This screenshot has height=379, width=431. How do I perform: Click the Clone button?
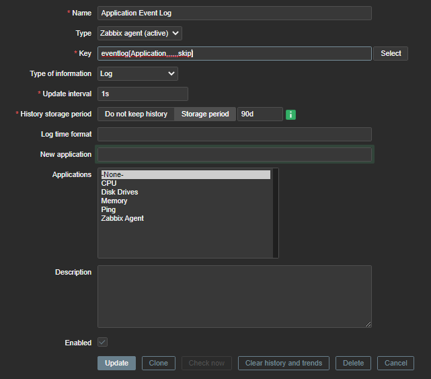pyautogui.click(x=158, y=364)
